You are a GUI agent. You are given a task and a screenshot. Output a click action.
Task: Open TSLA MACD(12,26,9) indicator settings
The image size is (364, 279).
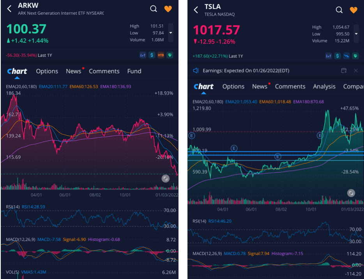(207, 253)
